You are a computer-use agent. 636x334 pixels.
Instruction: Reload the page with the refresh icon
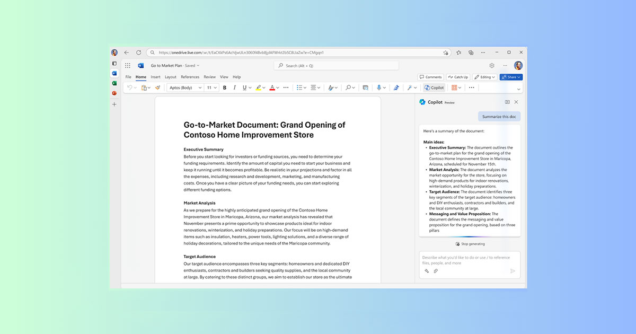[x=139, y=52]
